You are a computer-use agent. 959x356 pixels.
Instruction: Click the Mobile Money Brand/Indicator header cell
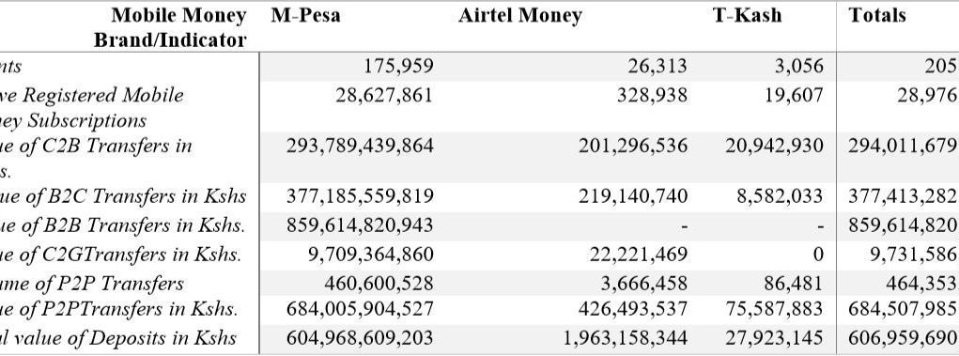[x=170, y=27]
